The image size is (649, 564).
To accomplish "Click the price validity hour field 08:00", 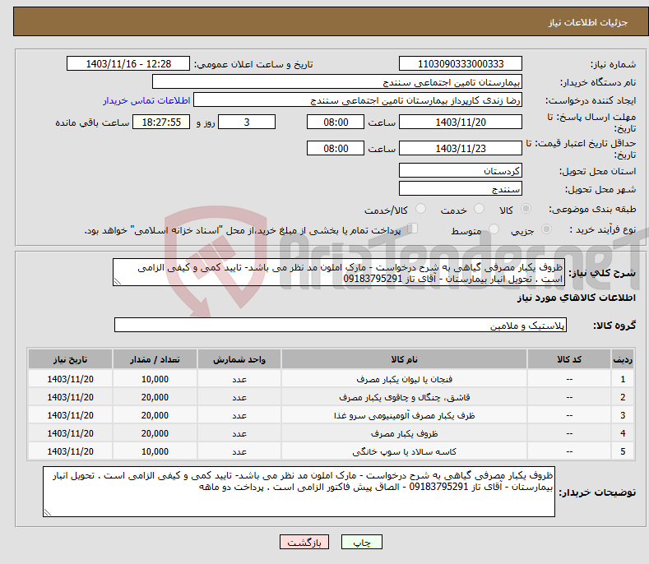I will click(x=336, y=148).
